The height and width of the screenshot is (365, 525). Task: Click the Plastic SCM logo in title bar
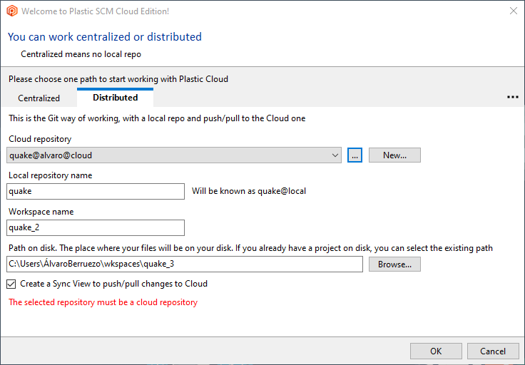(11, 11)
